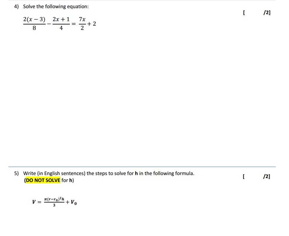Click the V₀ term in the formula

point(73,203)
